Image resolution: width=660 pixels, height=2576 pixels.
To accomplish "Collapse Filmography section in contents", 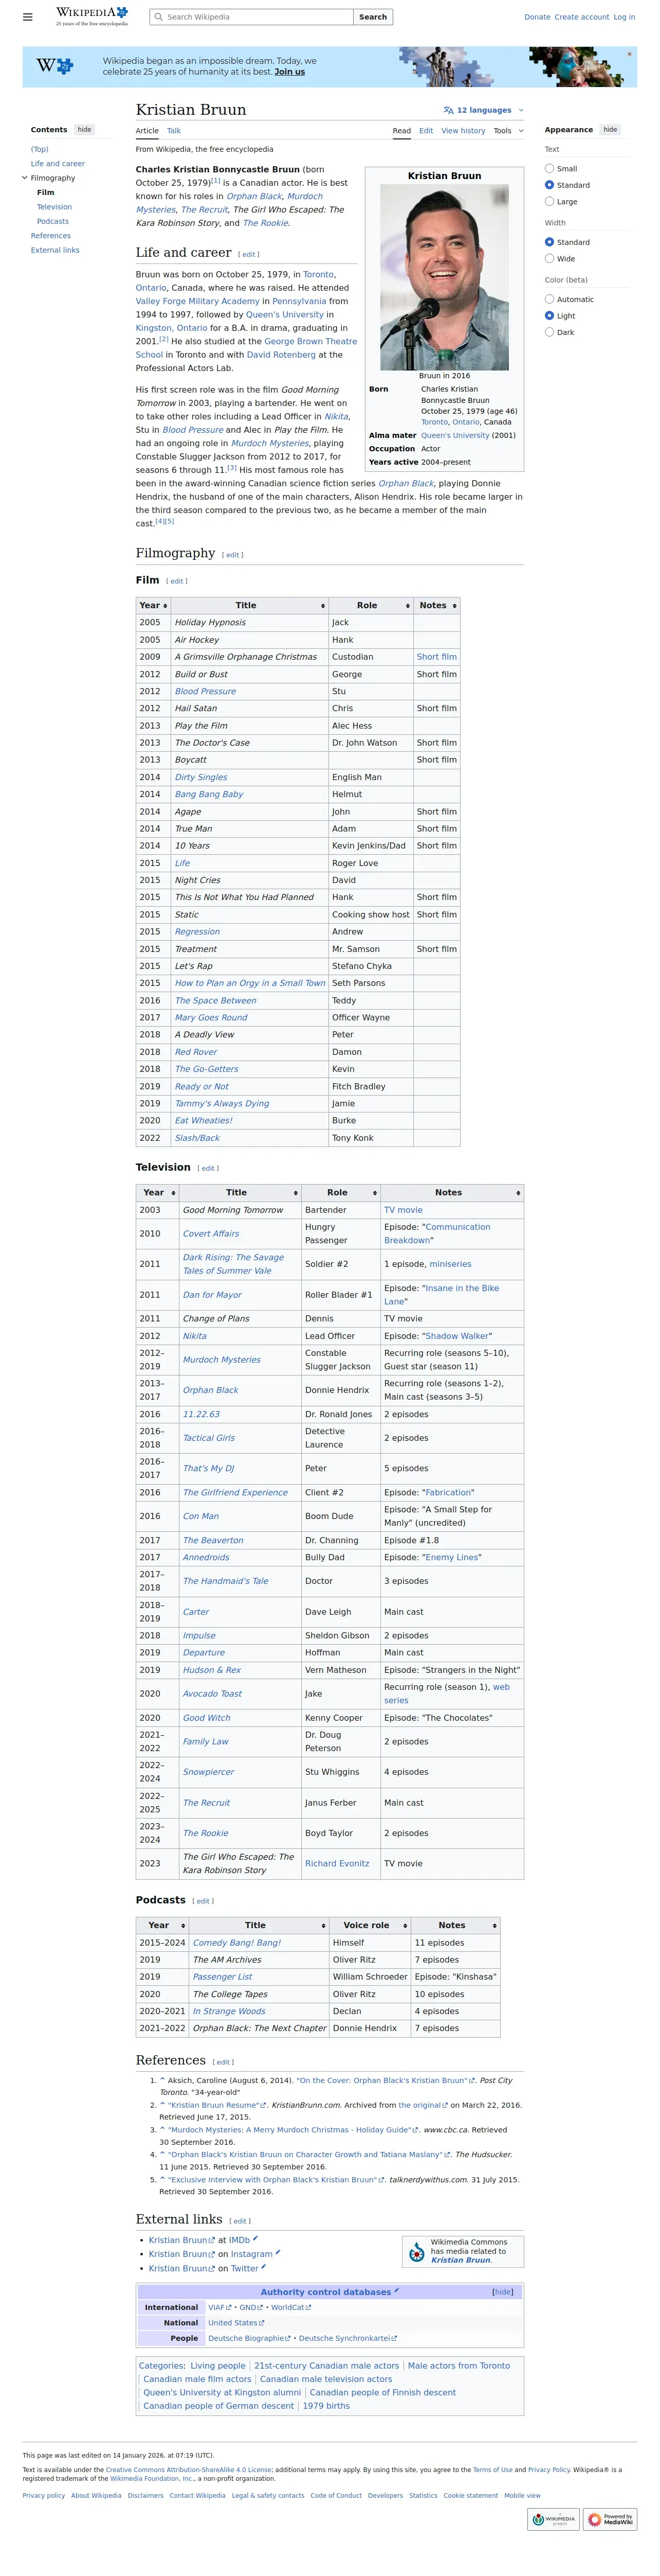I will point(25,178).
